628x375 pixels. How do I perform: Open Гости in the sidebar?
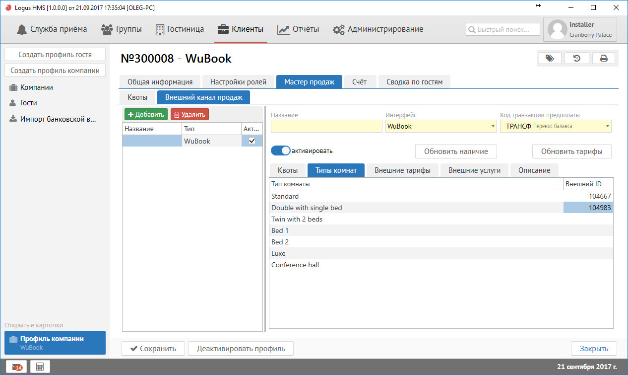click(23, 103)
